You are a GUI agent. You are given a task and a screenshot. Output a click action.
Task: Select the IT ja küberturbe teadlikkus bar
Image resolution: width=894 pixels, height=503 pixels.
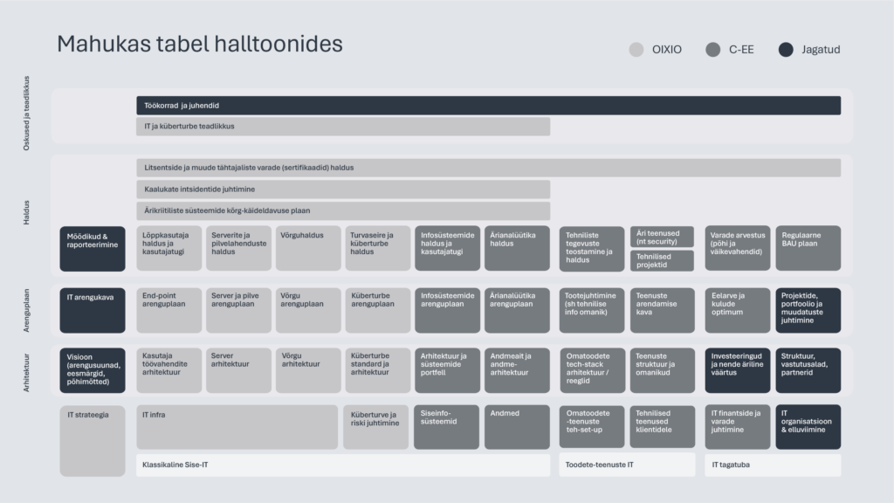coord(343,127)
